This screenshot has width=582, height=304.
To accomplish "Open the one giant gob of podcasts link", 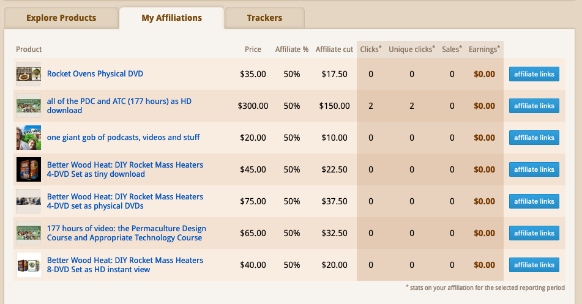I will click(x=123, y=138).
